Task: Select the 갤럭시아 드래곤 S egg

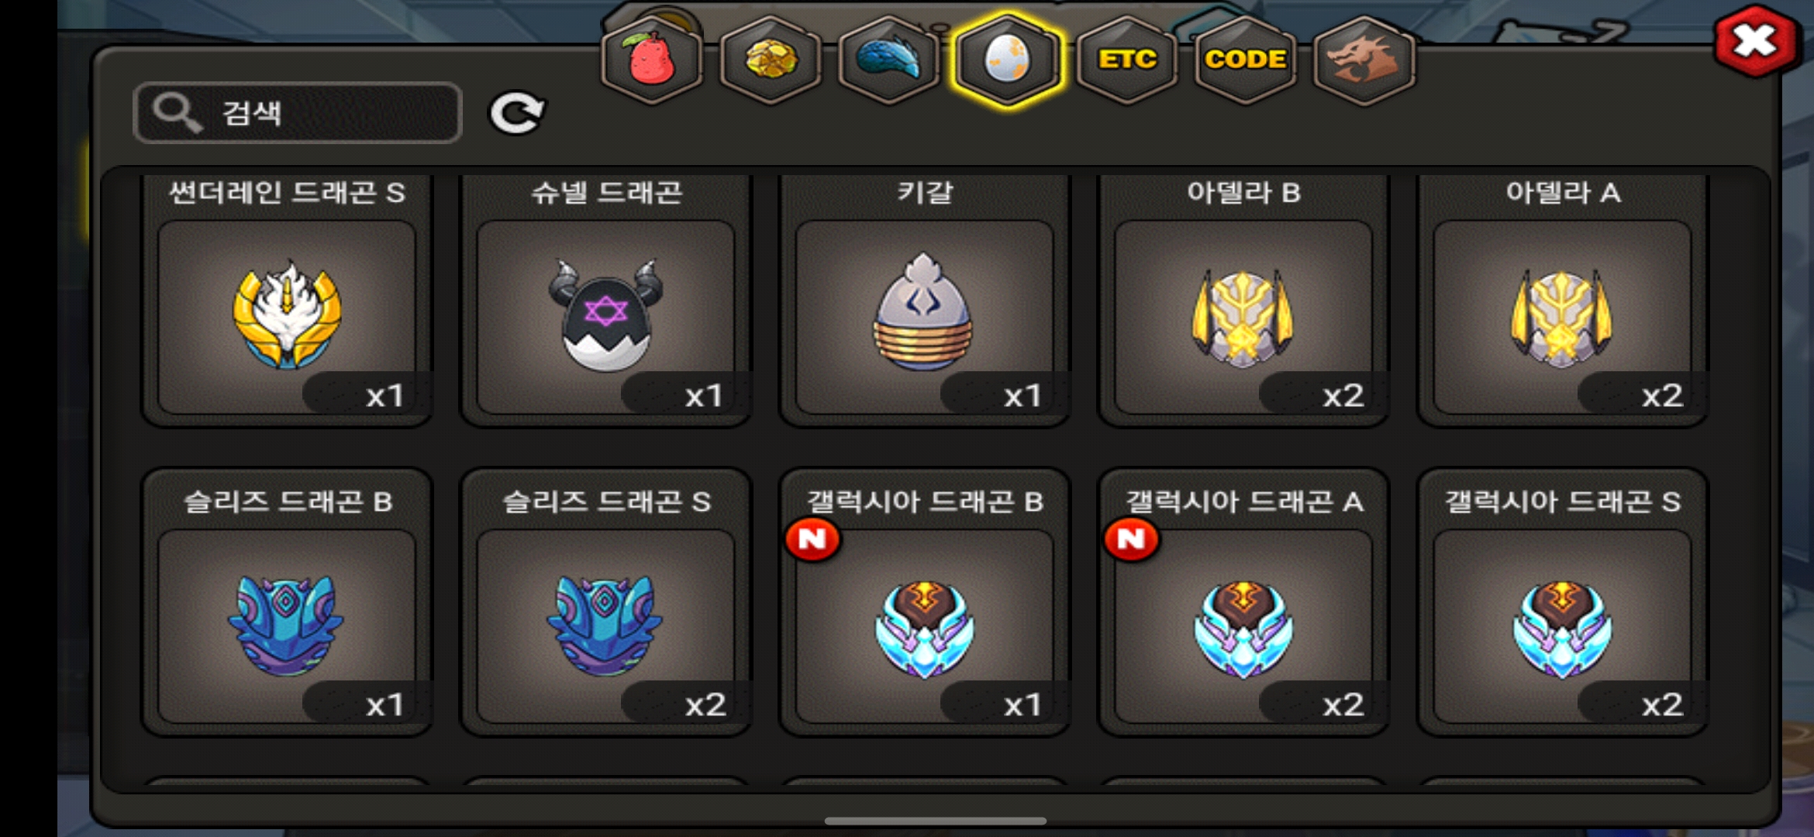Action: (1563, 602)
